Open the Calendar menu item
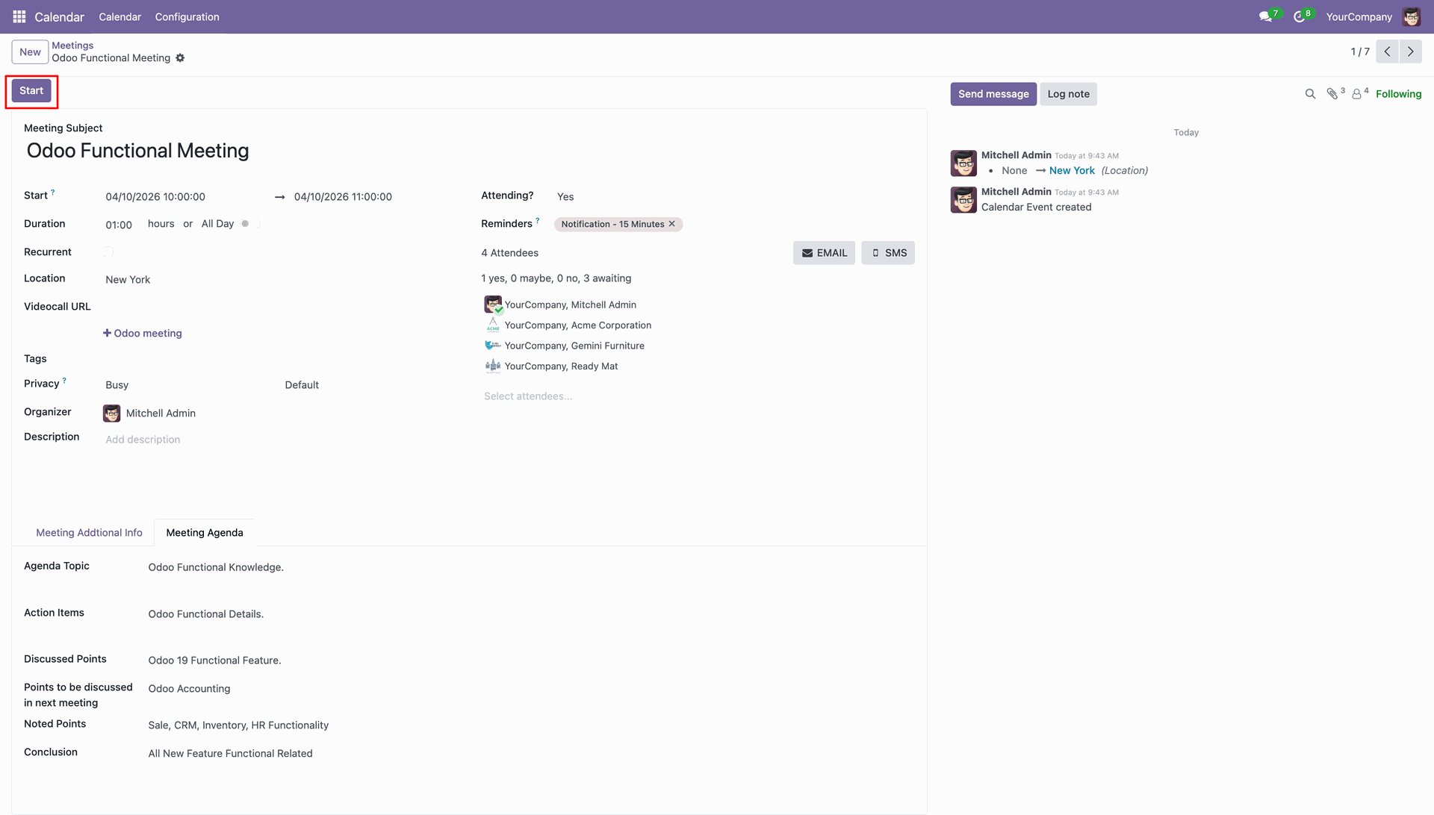The image size is (1434, 815). 120,16
